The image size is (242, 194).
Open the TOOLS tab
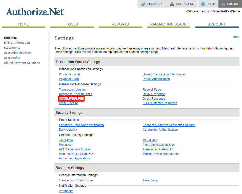point(72,24)
